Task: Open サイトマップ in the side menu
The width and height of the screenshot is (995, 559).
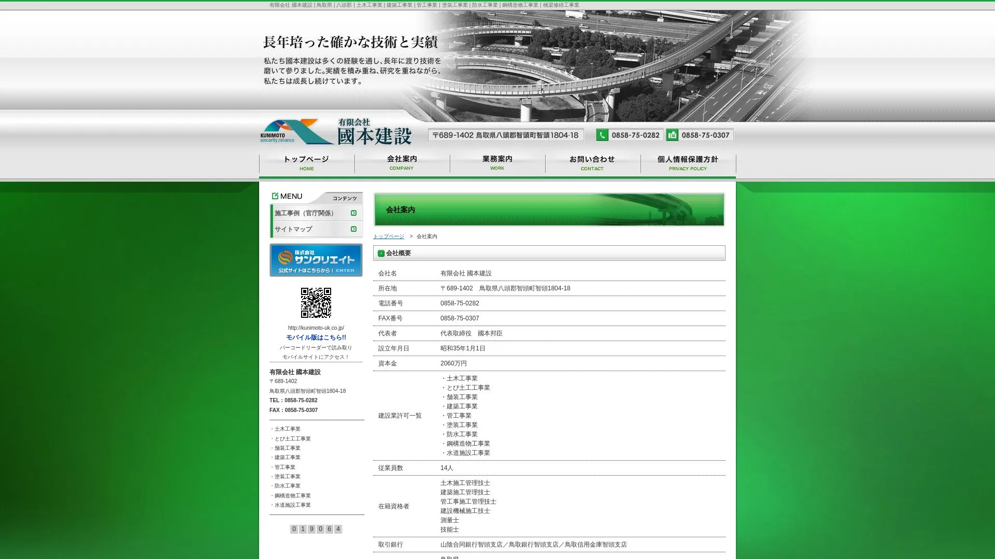Action: [316, 229]
